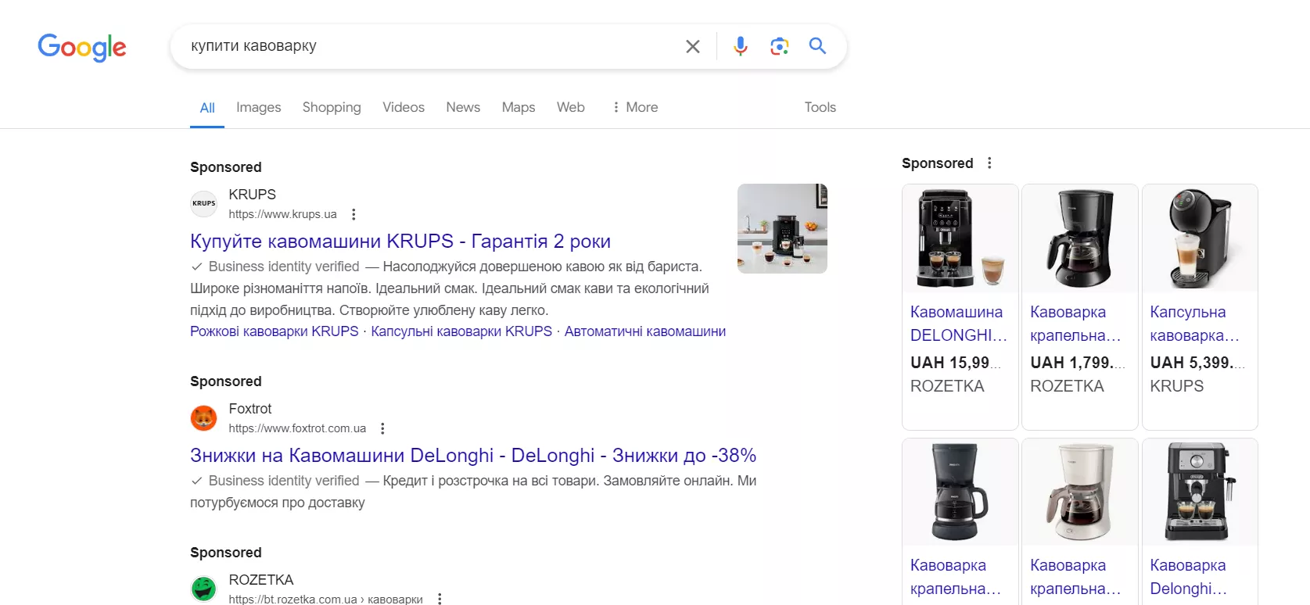Click the Foxtrot fox favicon
The height and width of the screenshot is (605, 1310).
click(x=204, y=417)
